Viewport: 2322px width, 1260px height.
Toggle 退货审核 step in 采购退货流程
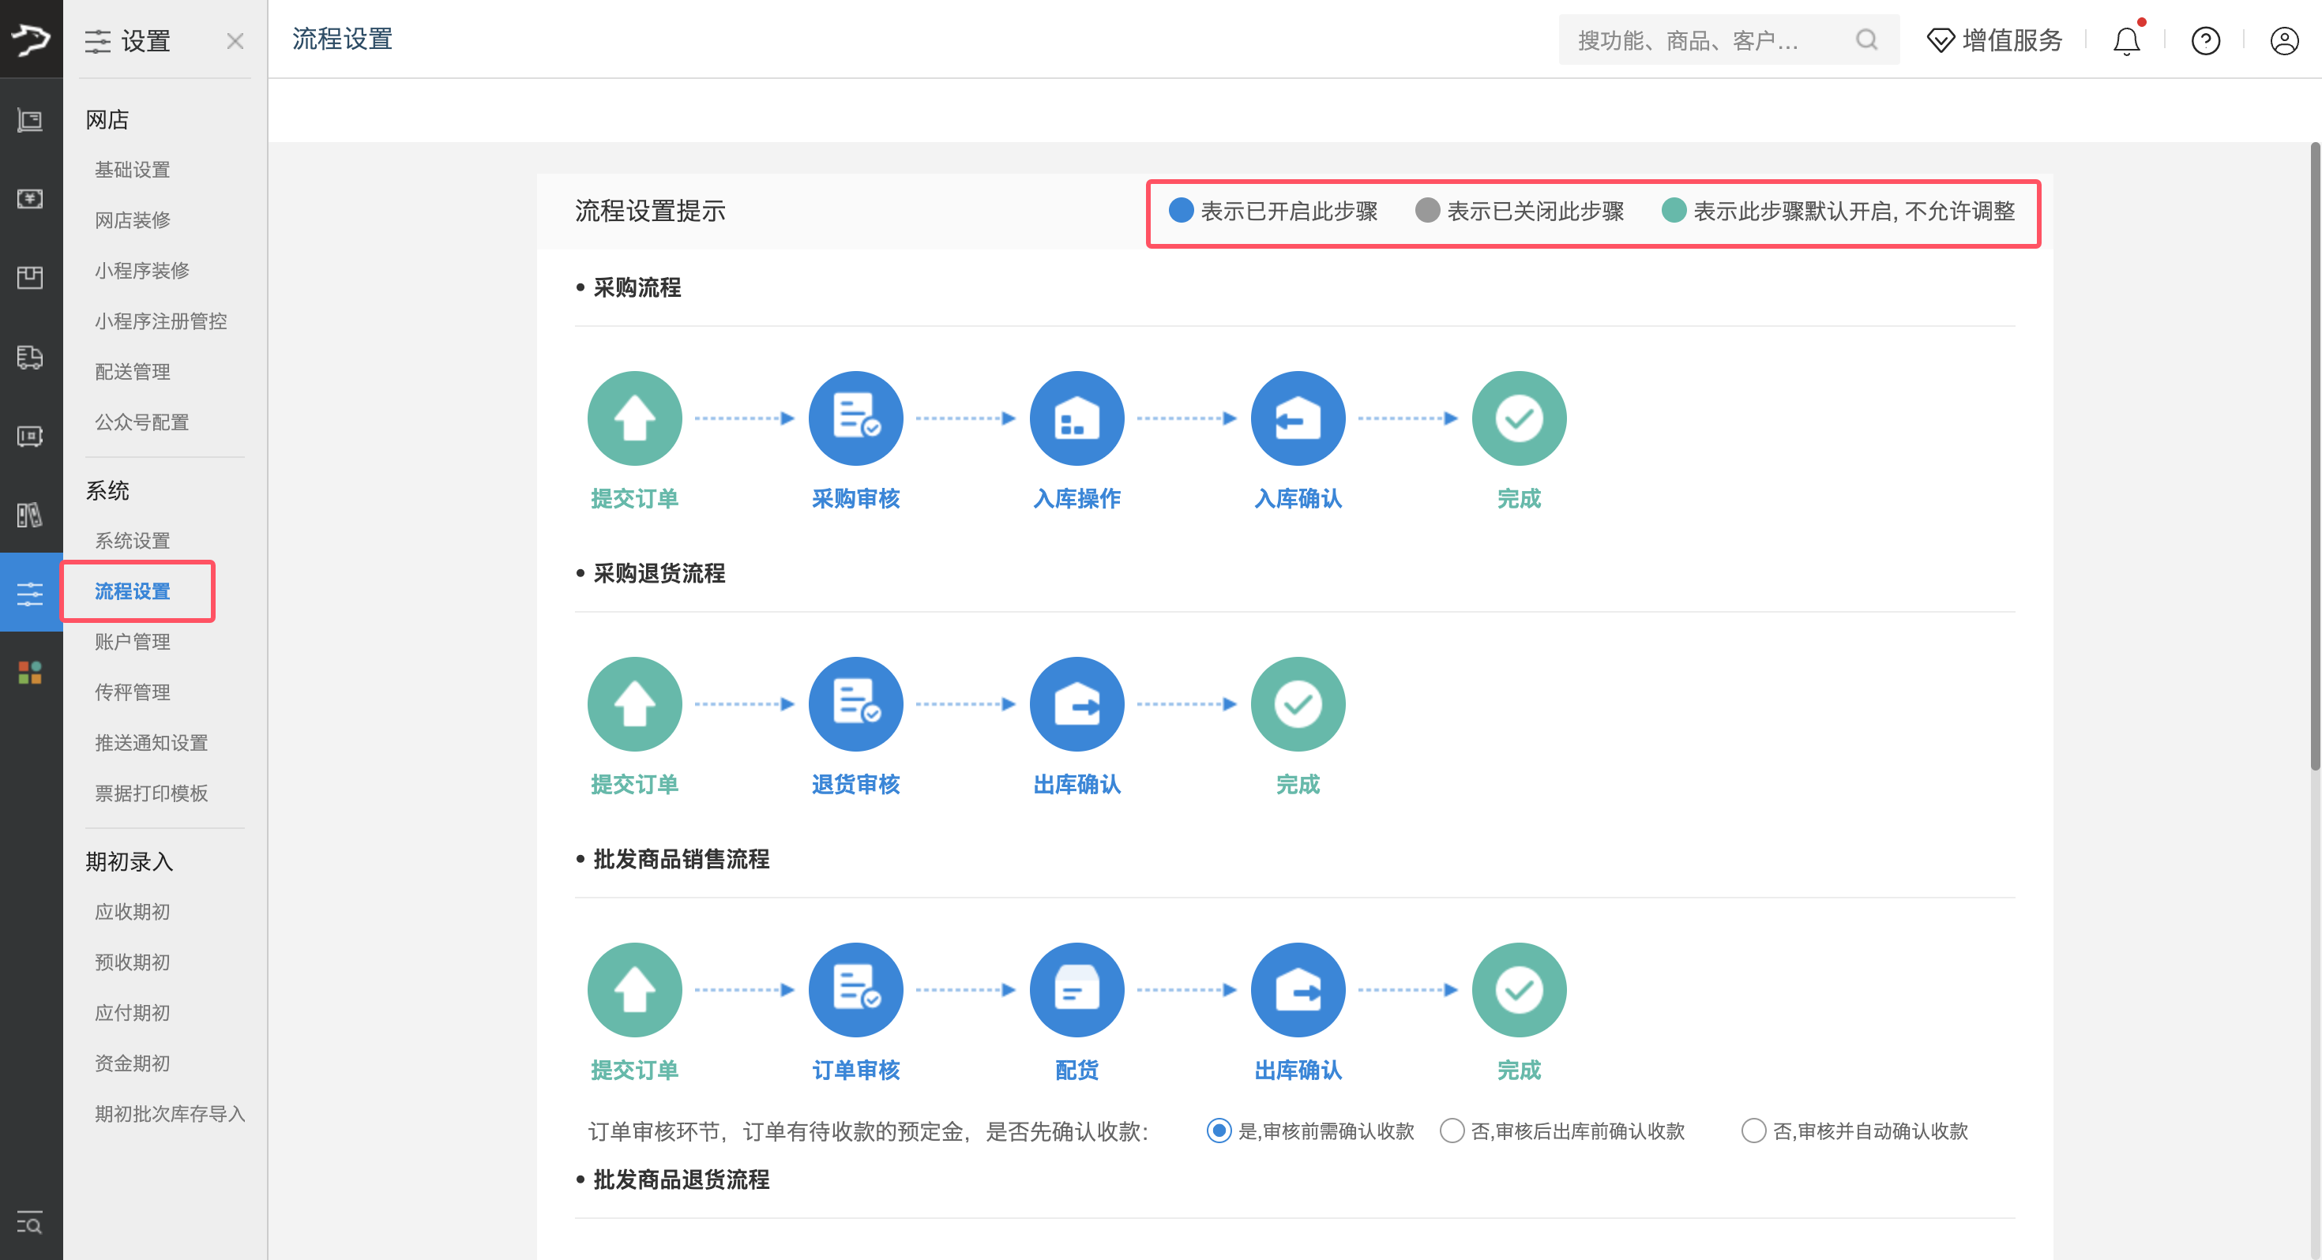pos(855,704)
